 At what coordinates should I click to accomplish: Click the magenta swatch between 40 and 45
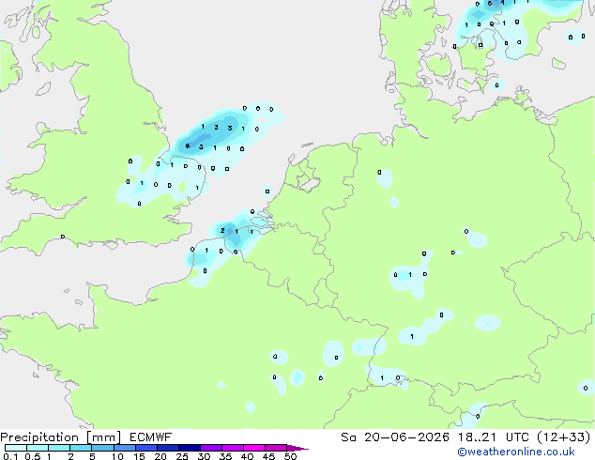pos(254,448)
